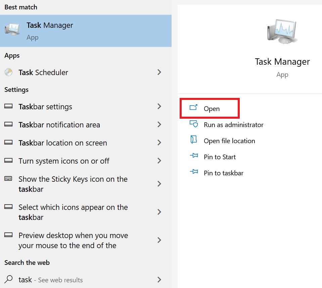Screen dimensions: 322x288
Task: Click the Run as administrator shield icon
Action: (x=194, y=124)
